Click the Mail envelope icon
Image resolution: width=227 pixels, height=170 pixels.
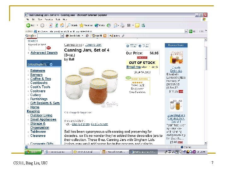pyautogui.click(x=115, y=25)
